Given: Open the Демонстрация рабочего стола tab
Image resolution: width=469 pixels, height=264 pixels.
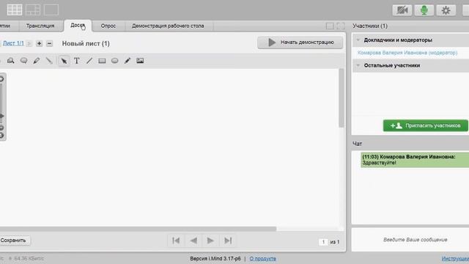Looking at the screenshot, I should pos(168,26).
